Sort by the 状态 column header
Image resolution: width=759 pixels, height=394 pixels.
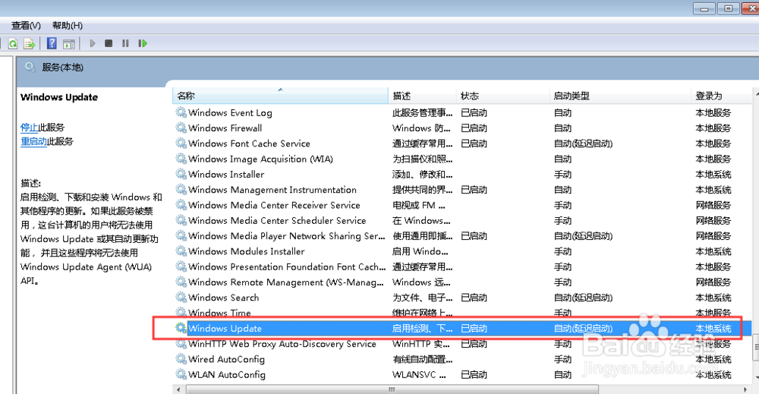coord(502,96)
